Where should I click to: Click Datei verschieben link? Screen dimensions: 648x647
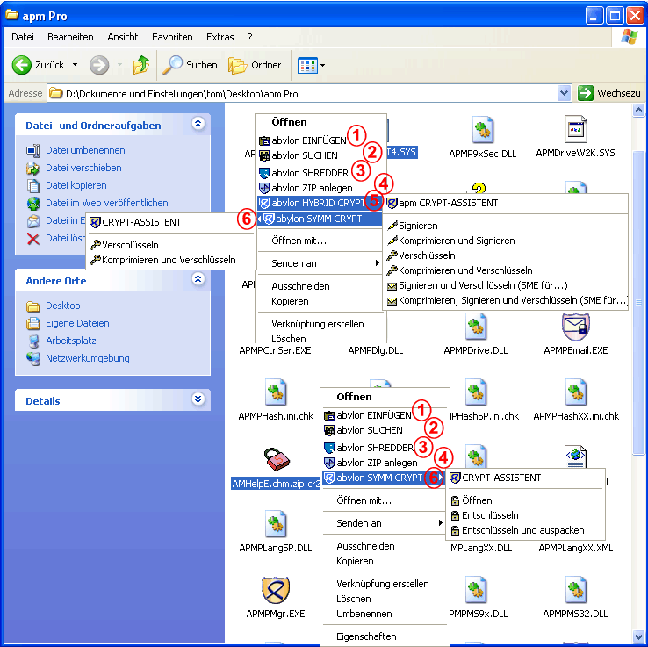(83, 168)
